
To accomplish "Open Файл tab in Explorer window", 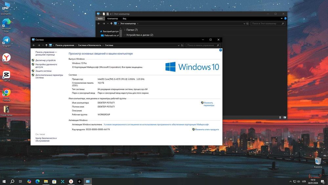I will (x=100, y=18).
